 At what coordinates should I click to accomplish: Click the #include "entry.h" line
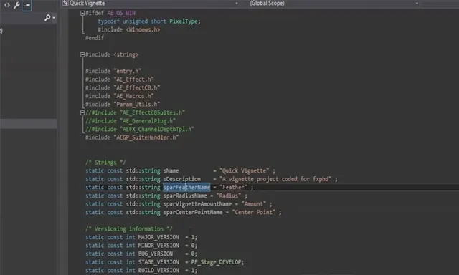pos(113,71)
